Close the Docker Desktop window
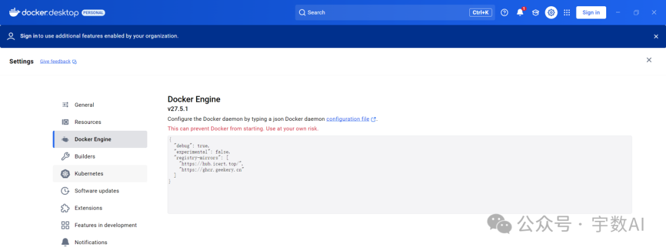This screenshot has width=666, height=251. point(654,13)
